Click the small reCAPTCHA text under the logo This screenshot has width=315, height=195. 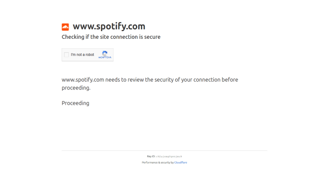pyautogui.click(x=105, y=57)
